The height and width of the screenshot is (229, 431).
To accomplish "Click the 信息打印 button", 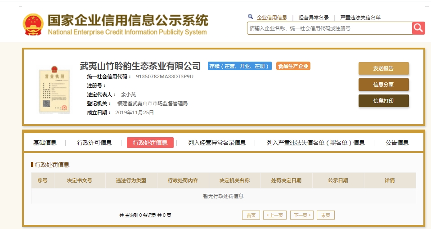I will pos(383,101).
